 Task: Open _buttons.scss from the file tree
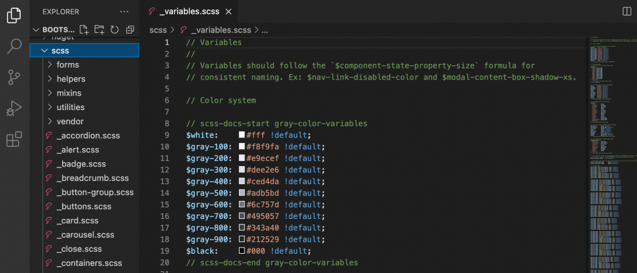pyautogui.click(x=83, y=206)
